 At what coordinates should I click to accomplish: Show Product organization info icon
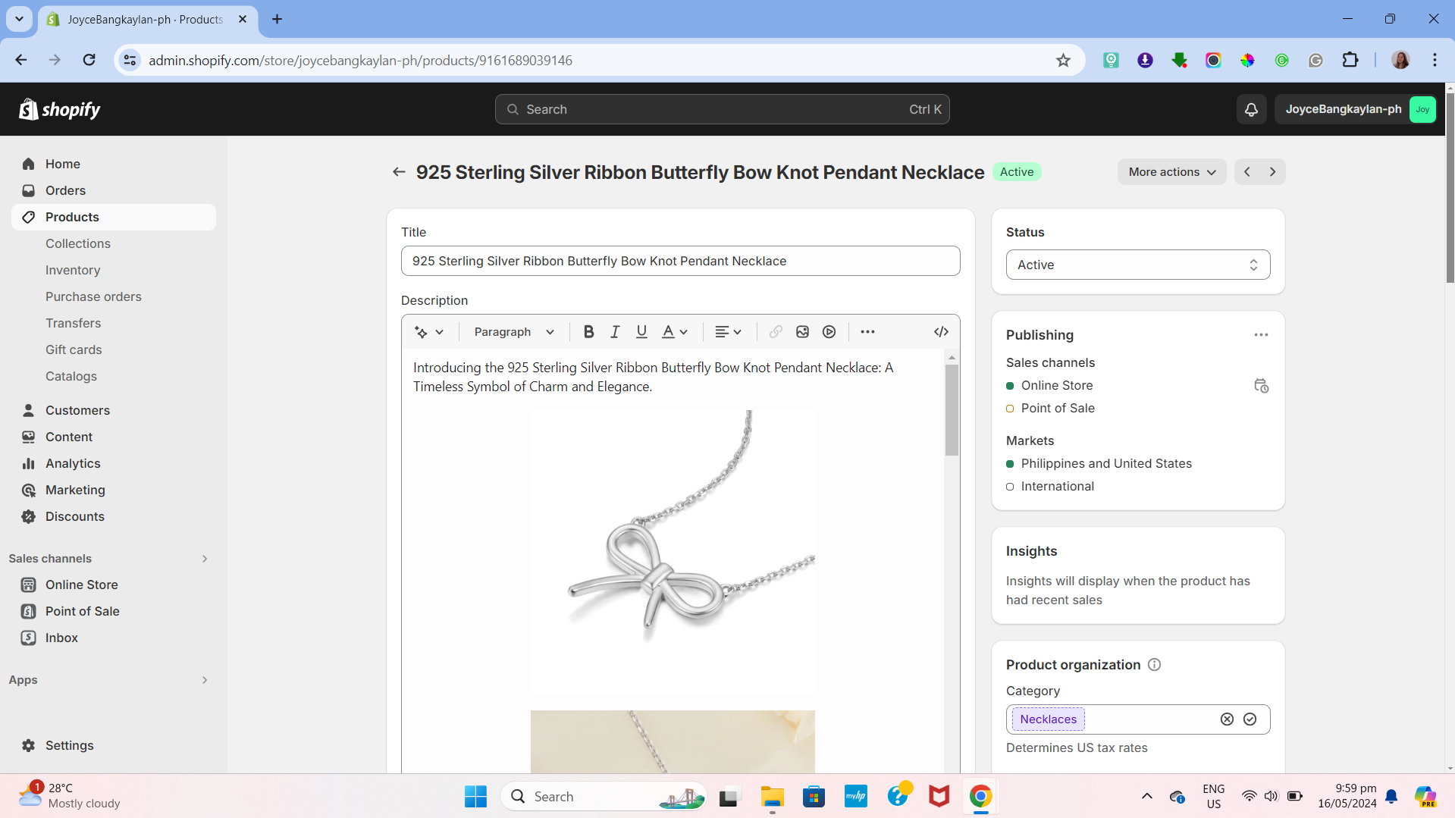[x=1154, y=665]
